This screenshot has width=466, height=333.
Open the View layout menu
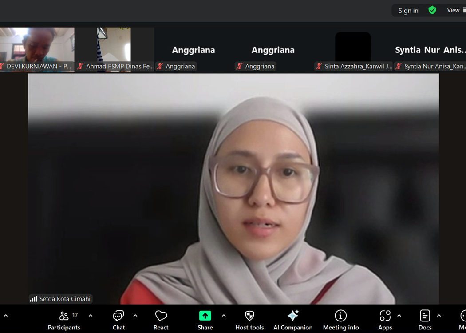[x=454, y=10]
